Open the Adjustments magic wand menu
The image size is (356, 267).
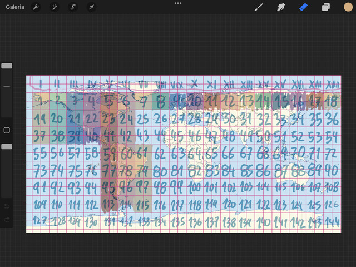tap(55, 7)
